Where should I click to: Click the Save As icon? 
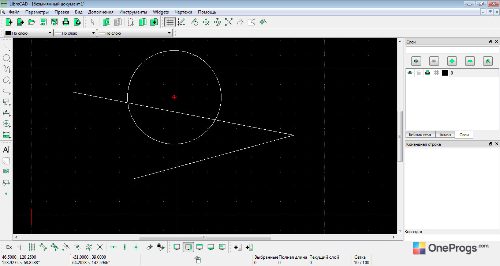54,22
